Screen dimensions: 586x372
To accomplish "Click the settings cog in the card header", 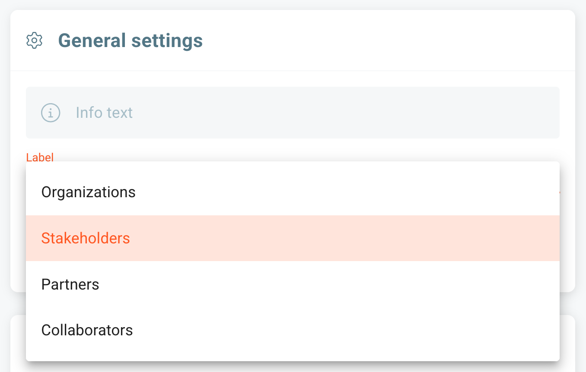I will click(34, 41).
